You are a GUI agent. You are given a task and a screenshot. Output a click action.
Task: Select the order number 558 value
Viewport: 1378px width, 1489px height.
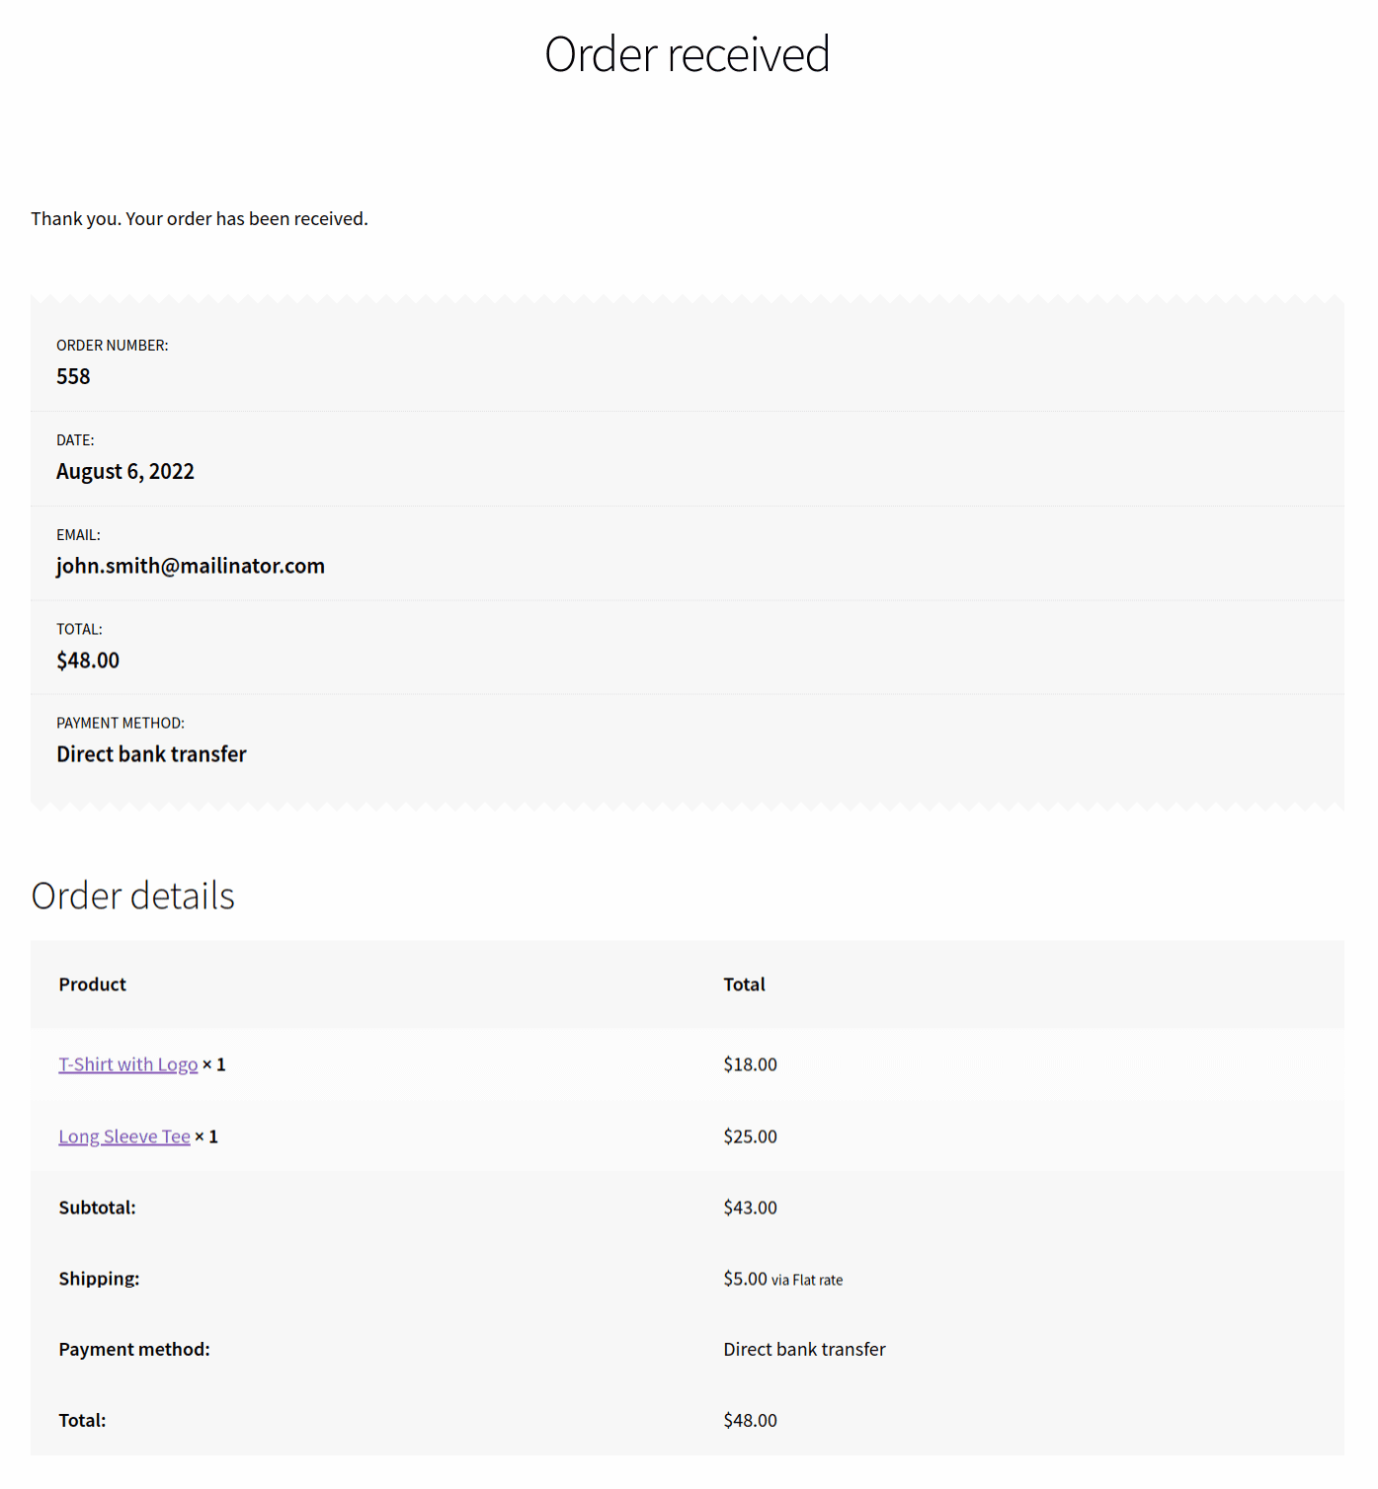coord(73,376)
